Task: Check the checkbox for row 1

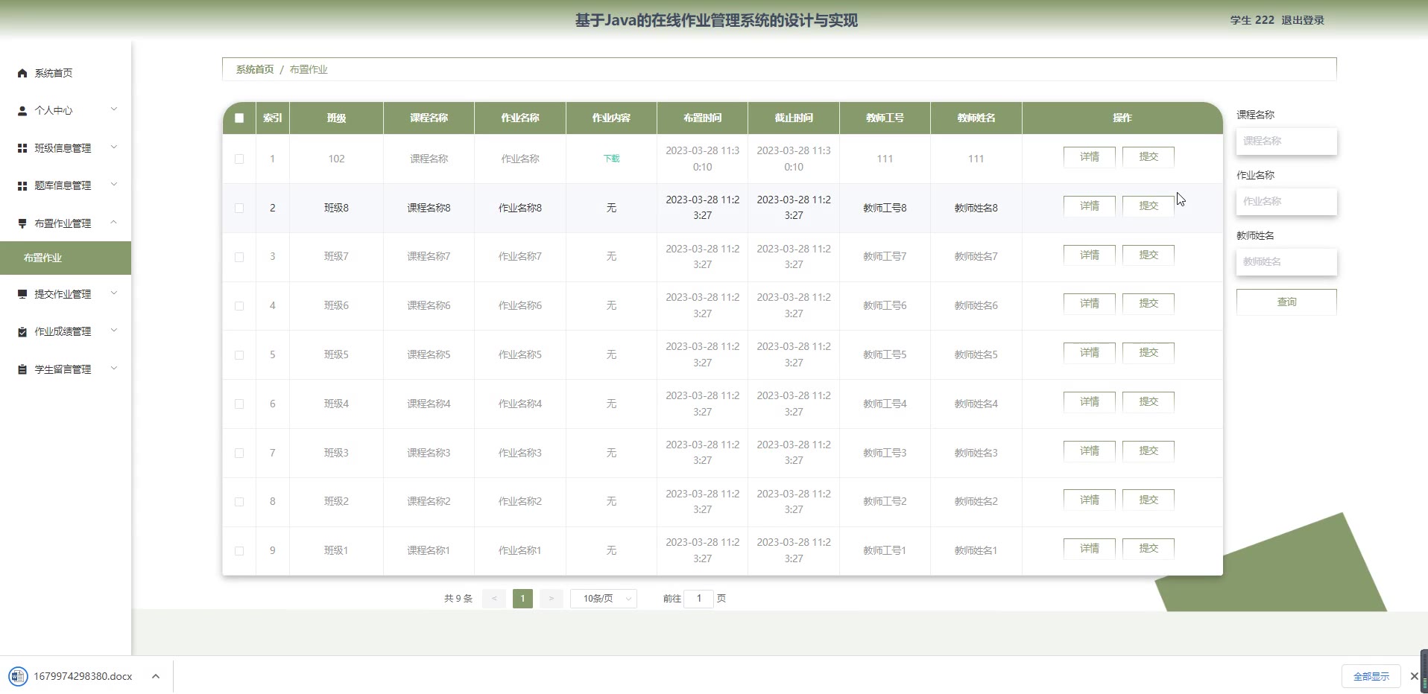Action: point(239,159)
